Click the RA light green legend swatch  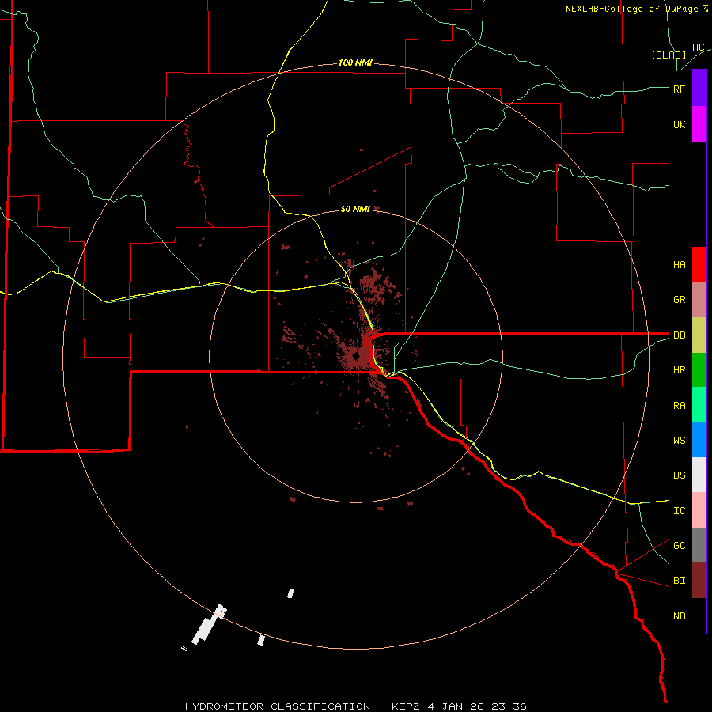[x=699, y=405]
